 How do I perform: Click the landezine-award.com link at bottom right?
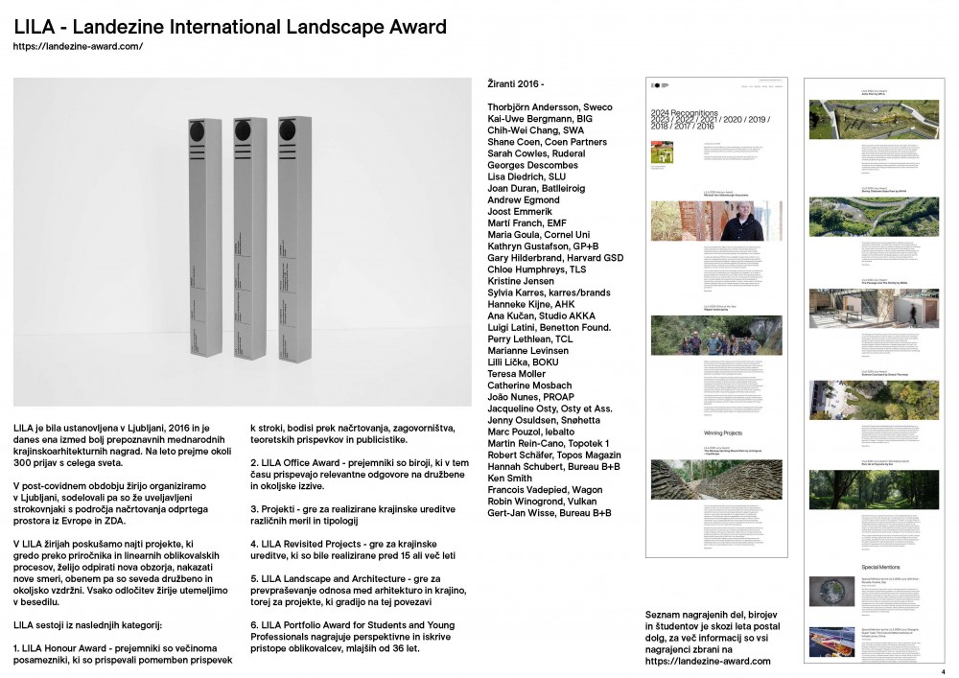[x=709, y=661]
